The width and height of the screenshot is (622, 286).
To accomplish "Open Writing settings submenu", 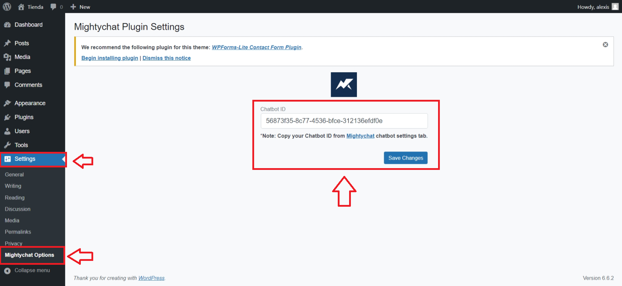I will (13, 186).
